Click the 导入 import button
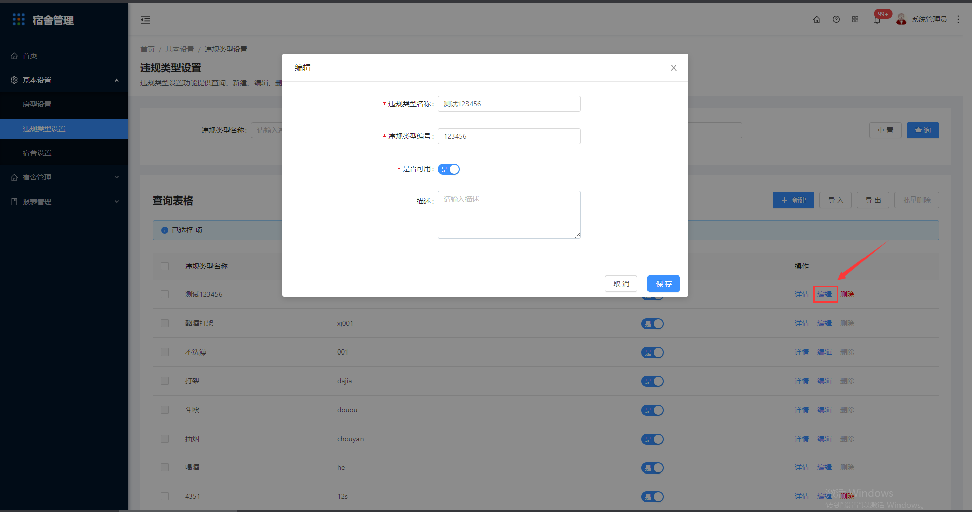The width and height of the screenshot is (972, 512). (836, 200)
